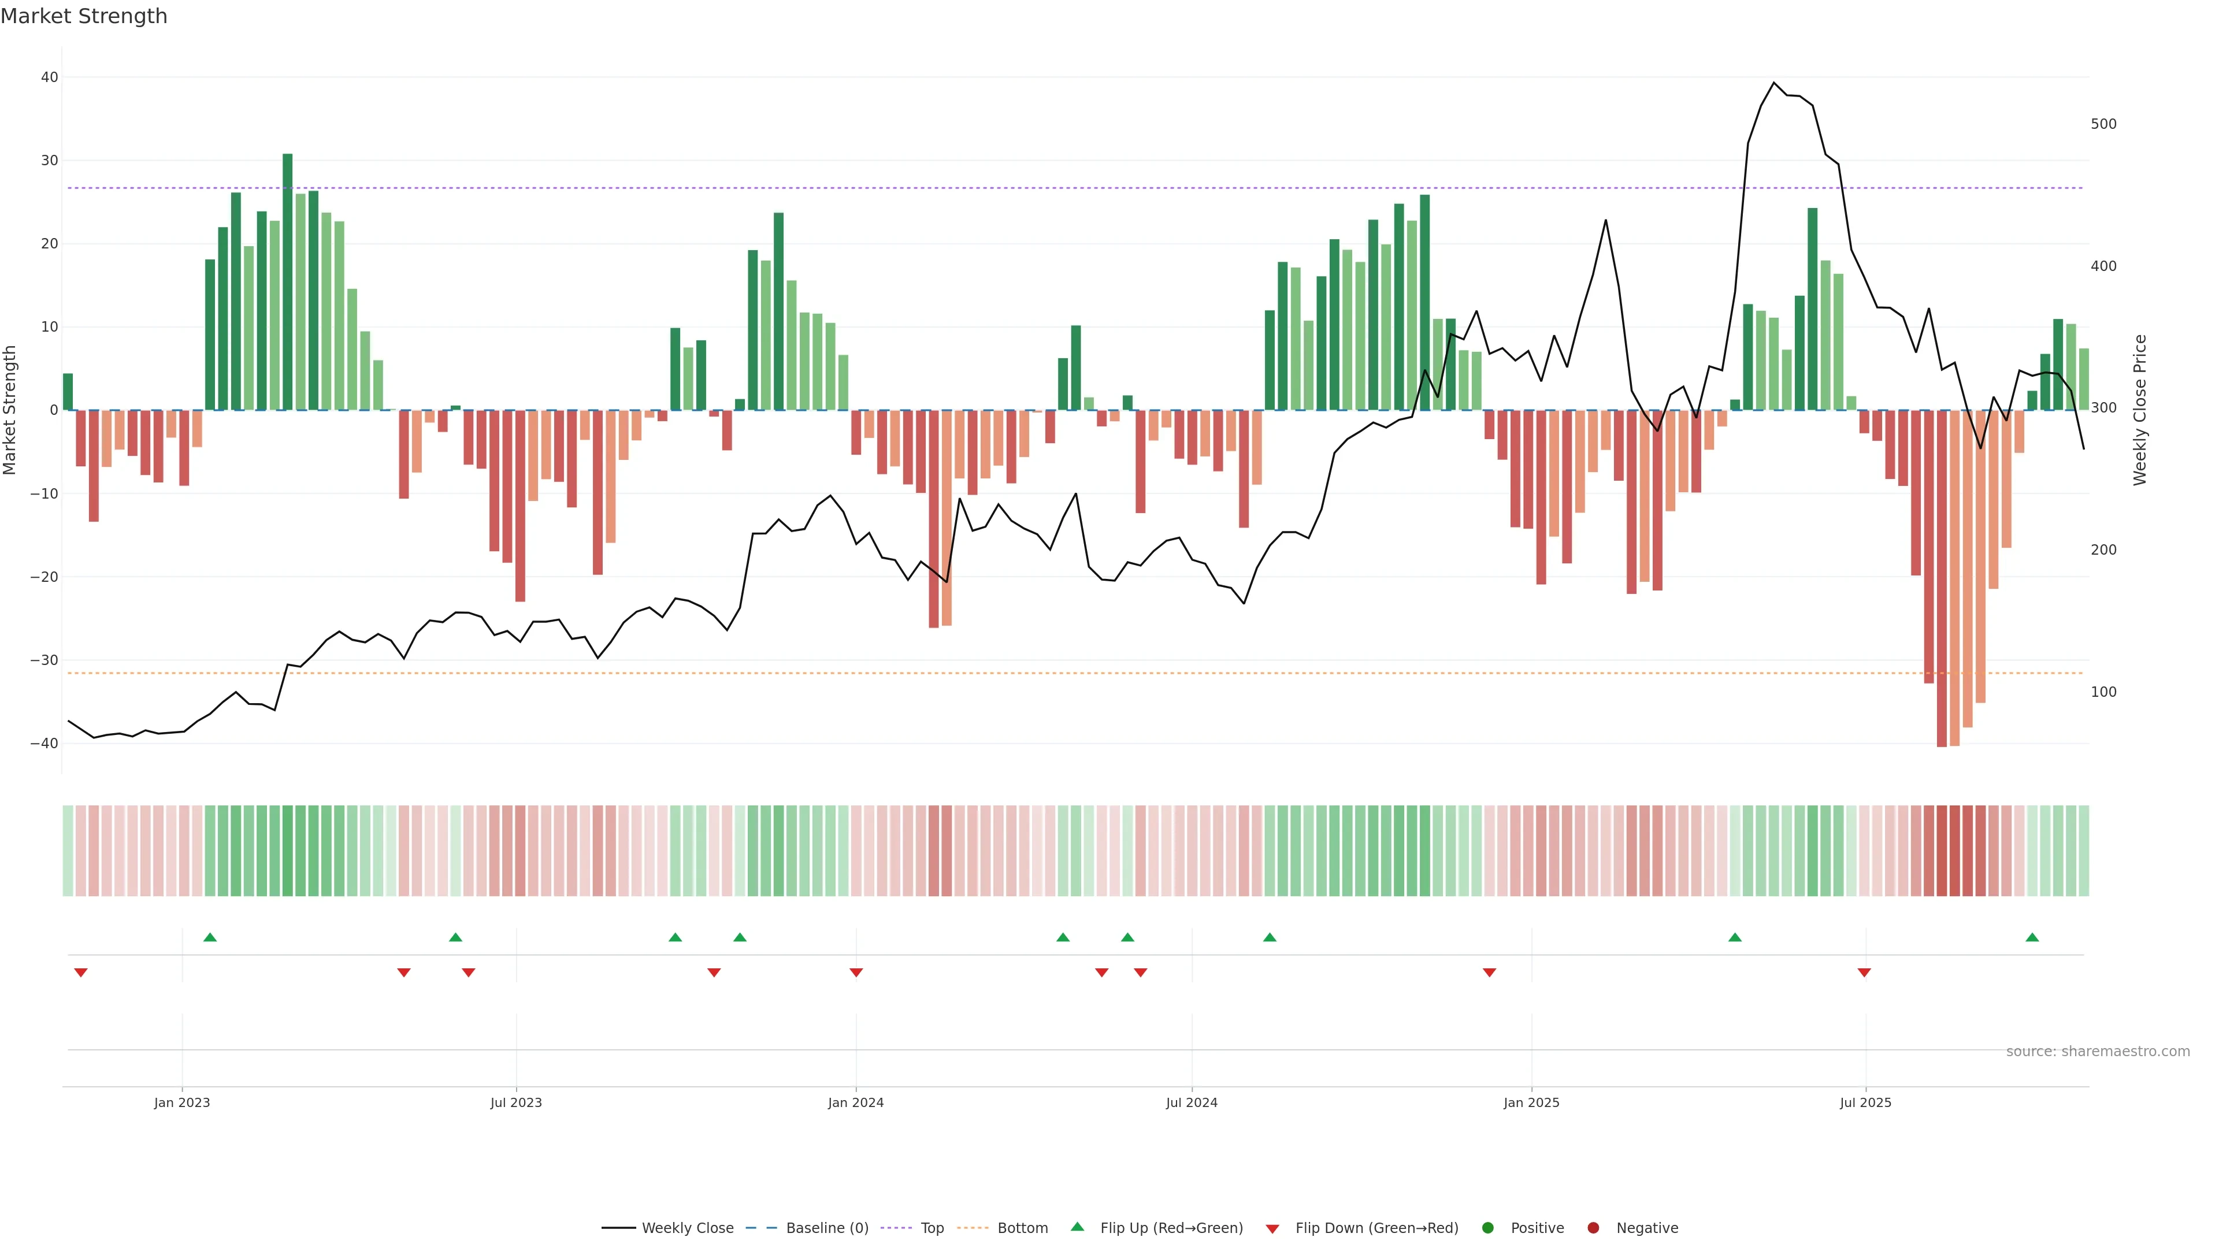Click the leftmost red flip-down marker
The height and width of the screenshot is (1248, 2219).
[81, 972]
